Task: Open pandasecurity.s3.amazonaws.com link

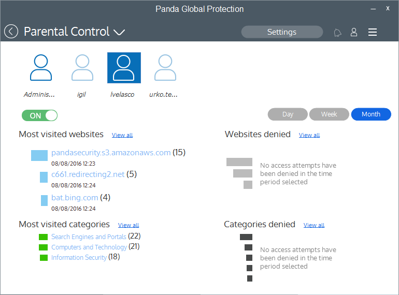Action: [111, 153]
